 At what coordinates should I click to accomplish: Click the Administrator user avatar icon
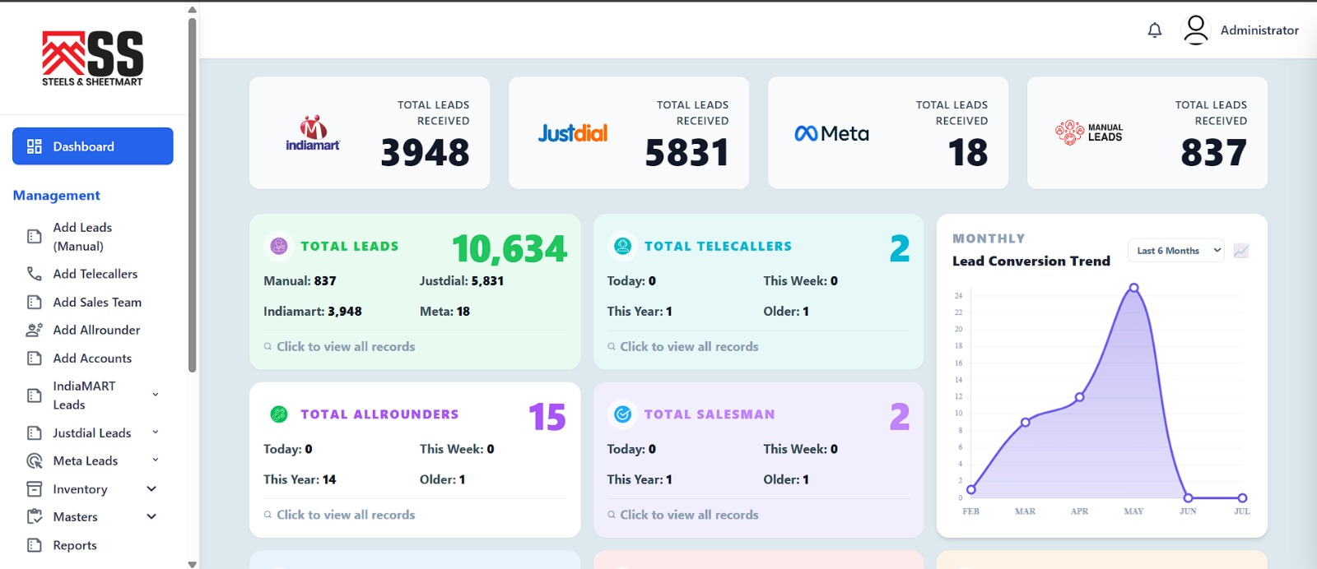click(1195, 30)
